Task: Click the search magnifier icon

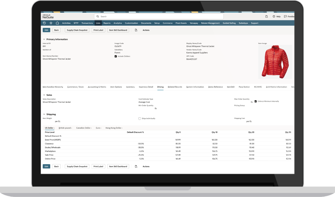Action: 98,16
